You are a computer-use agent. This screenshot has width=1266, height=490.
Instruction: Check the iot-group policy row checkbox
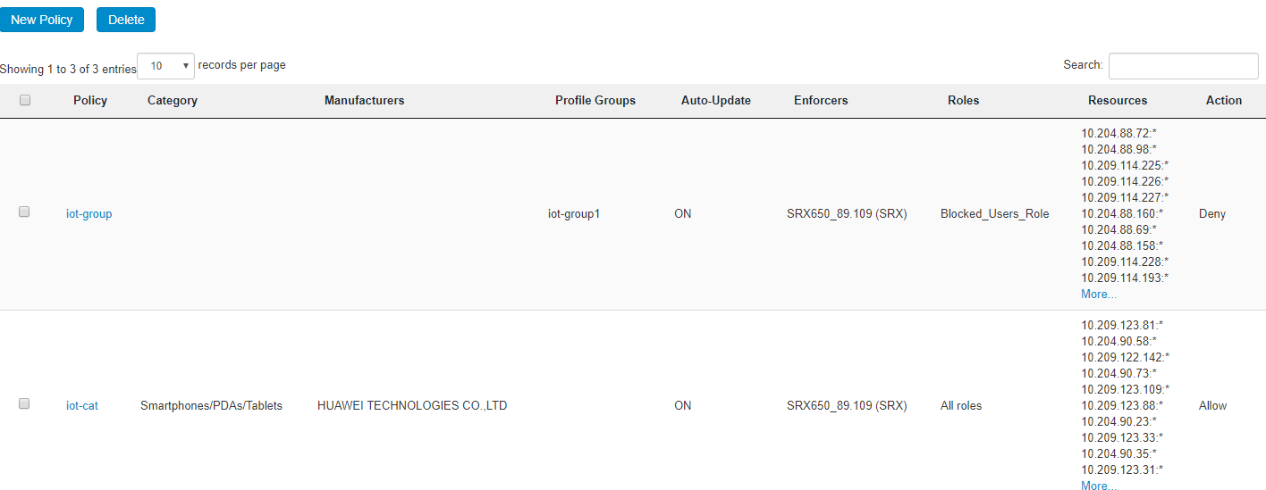point(25,212)
